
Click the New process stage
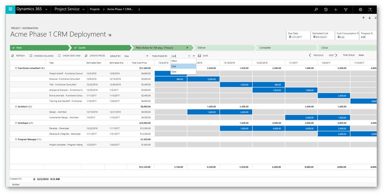pyautogui.click(x=40, y=48)
